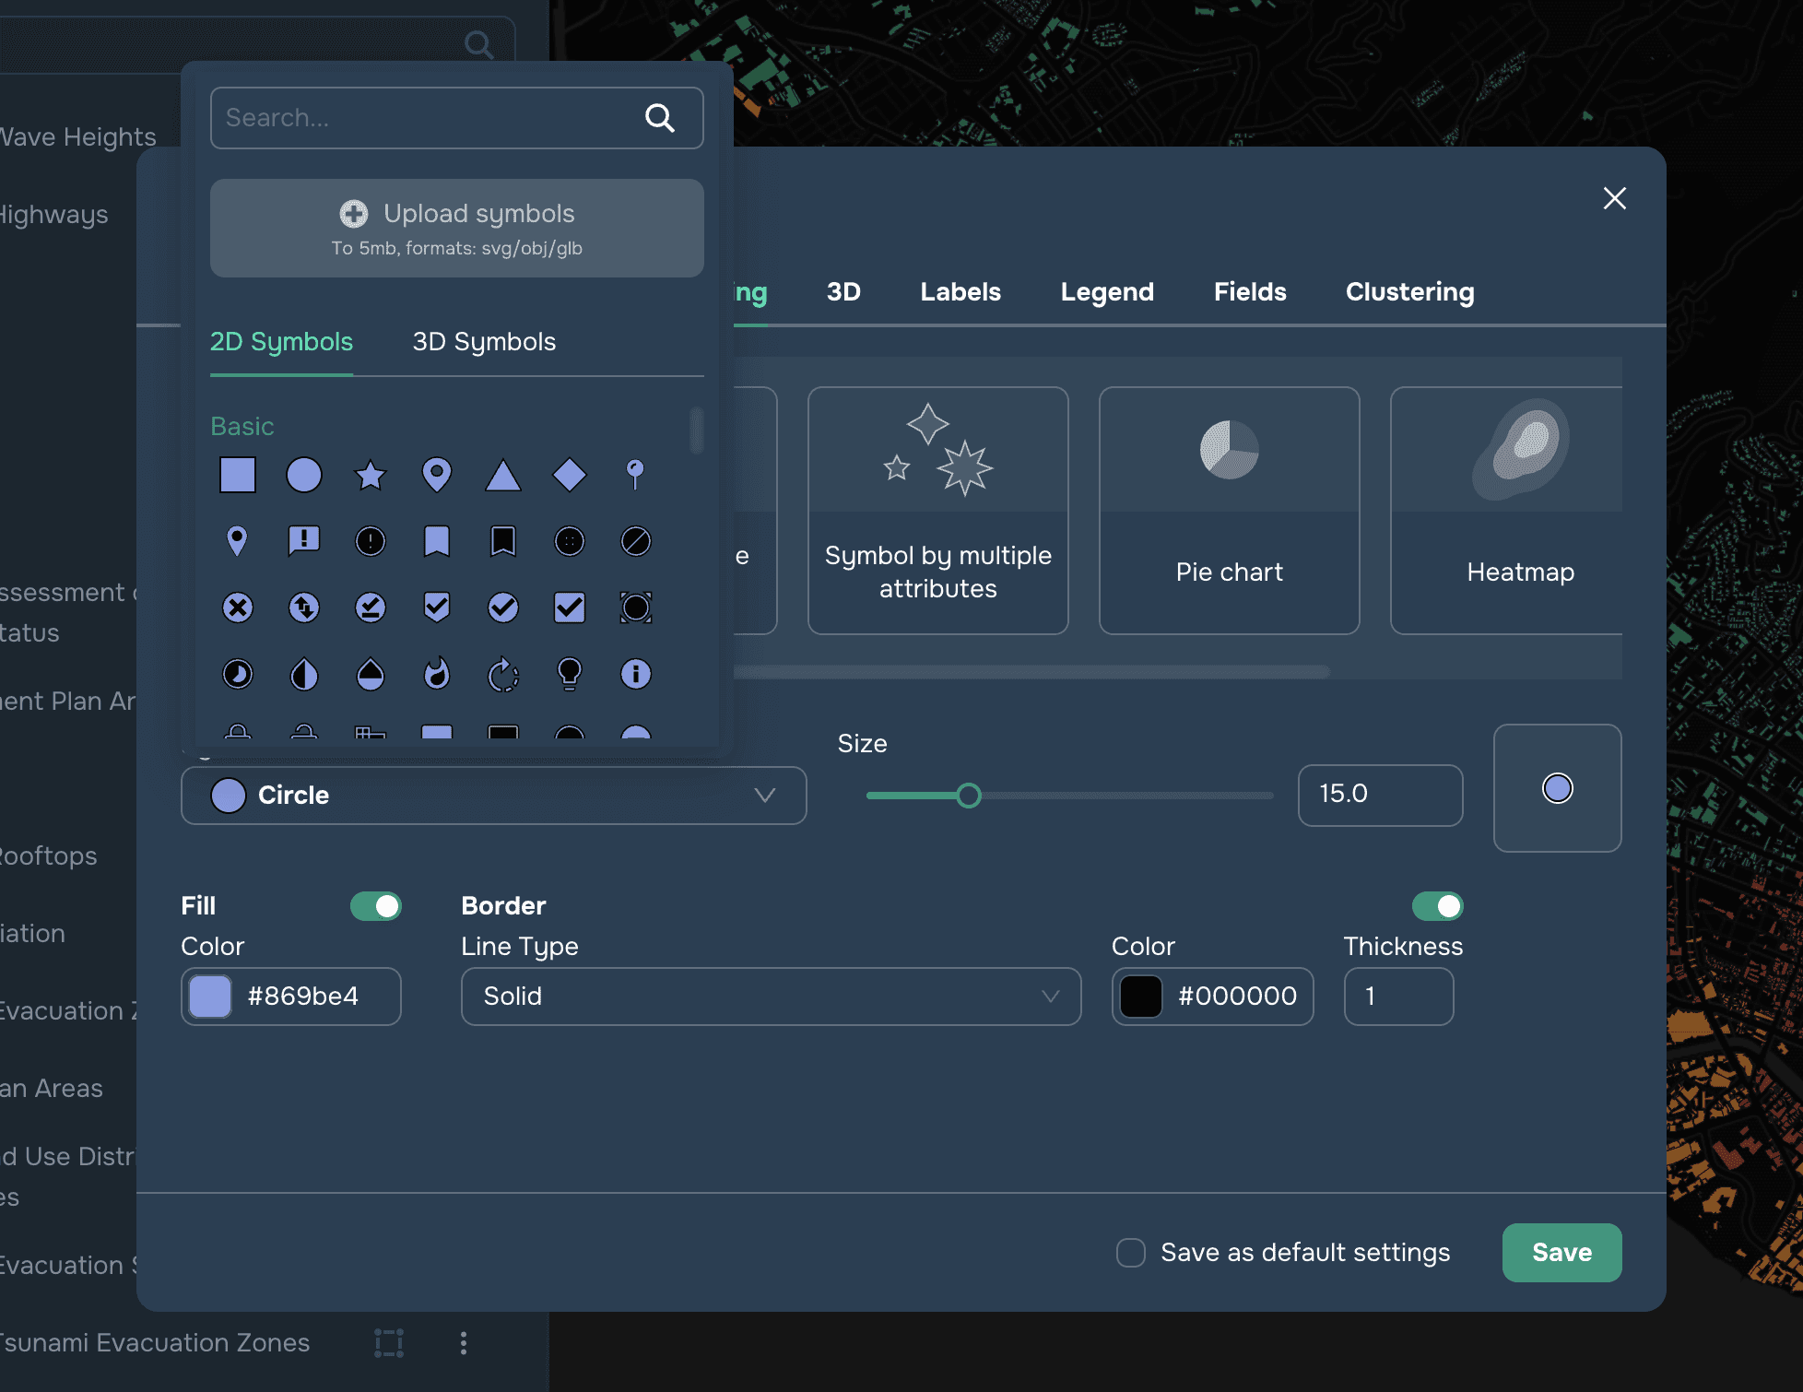The image size is (1803, 1392).
Task: Turn off the Border toggle
Action: pos(1437,906)
